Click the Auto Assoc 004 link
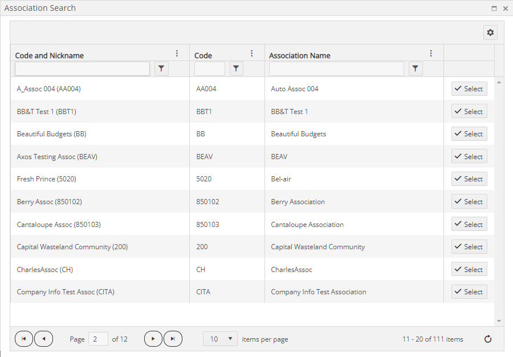Image resolution: width=513 pixels, height=357 pixels. pos(294,88)
